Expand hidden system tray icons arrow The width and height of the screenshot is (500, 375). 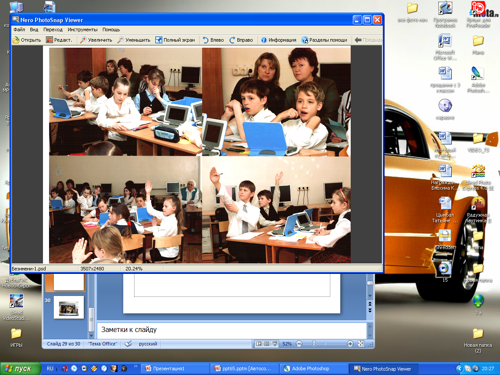point(459,368)
